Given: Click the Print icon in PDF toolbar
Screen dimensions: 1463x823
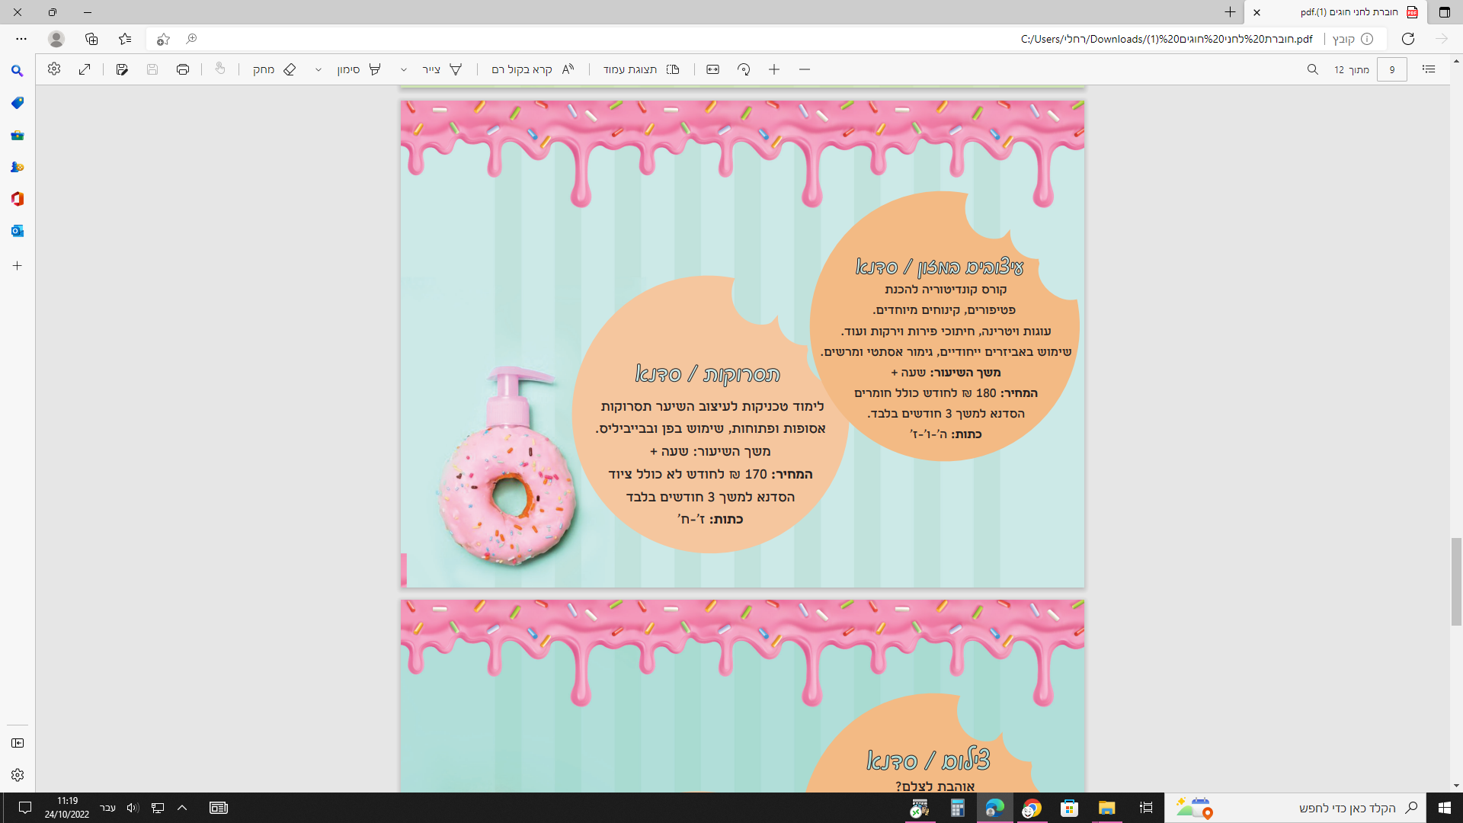Looking at the screenshot, I should tap(183, 69).
